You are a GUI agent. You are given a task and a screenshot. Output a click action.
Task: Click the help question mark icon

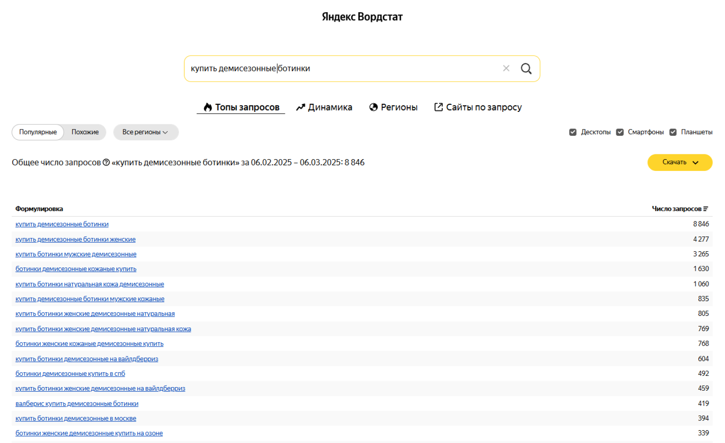(x=106, y=162)
